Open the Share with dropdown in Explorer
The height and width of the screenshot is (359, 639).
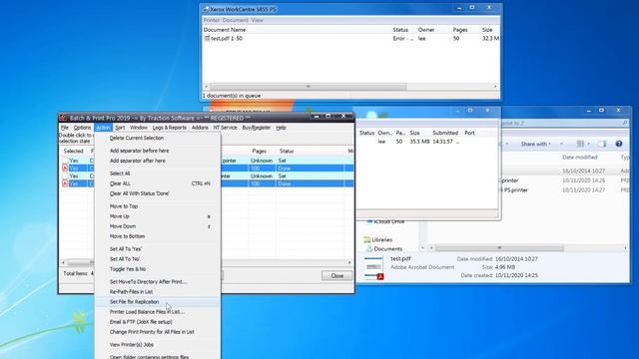535,144
